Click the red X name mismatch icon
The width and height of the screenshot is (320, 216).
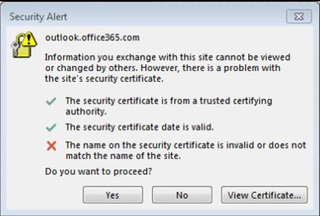click(51, 146)
